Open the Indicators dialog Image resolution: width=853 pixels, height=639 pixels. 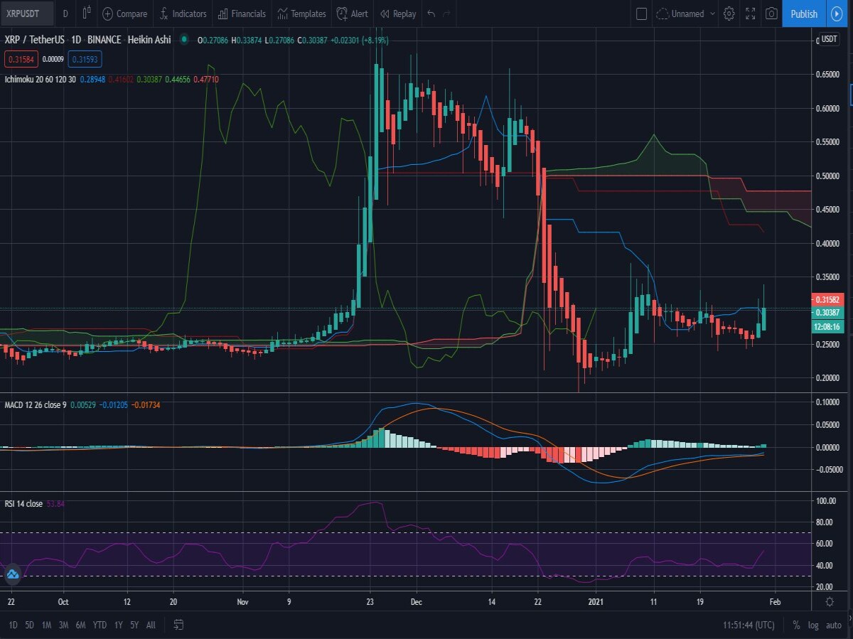point(182,14)
